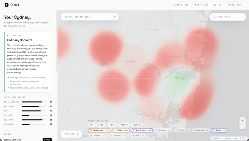Adjust the Aesthetic taste bar
This screenshot has width=249, height=141.
pyautogui.click(x=34, y=106)
